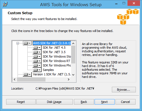142x111 pixels.
Task: Browse for install location
Action: 124,90
